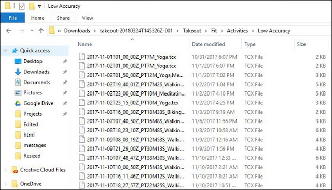The height and width of the screenshot is (190, 332).
Task: Open the File menu tab
Action: [12, 18]
